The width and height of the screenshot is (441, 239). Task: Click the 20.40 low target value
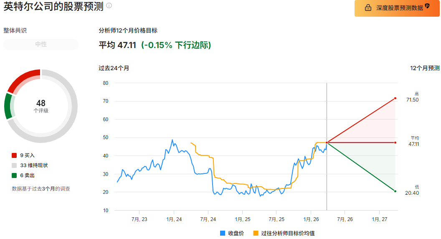click(x=412, y=193)
